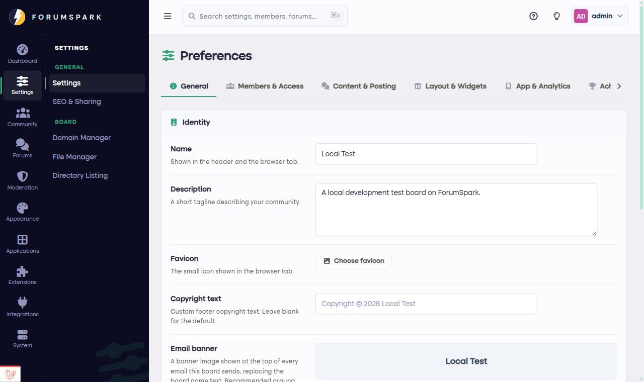The image size is (644, 382).
Task: Open the admin account dropdown
Action: point(600,16)
